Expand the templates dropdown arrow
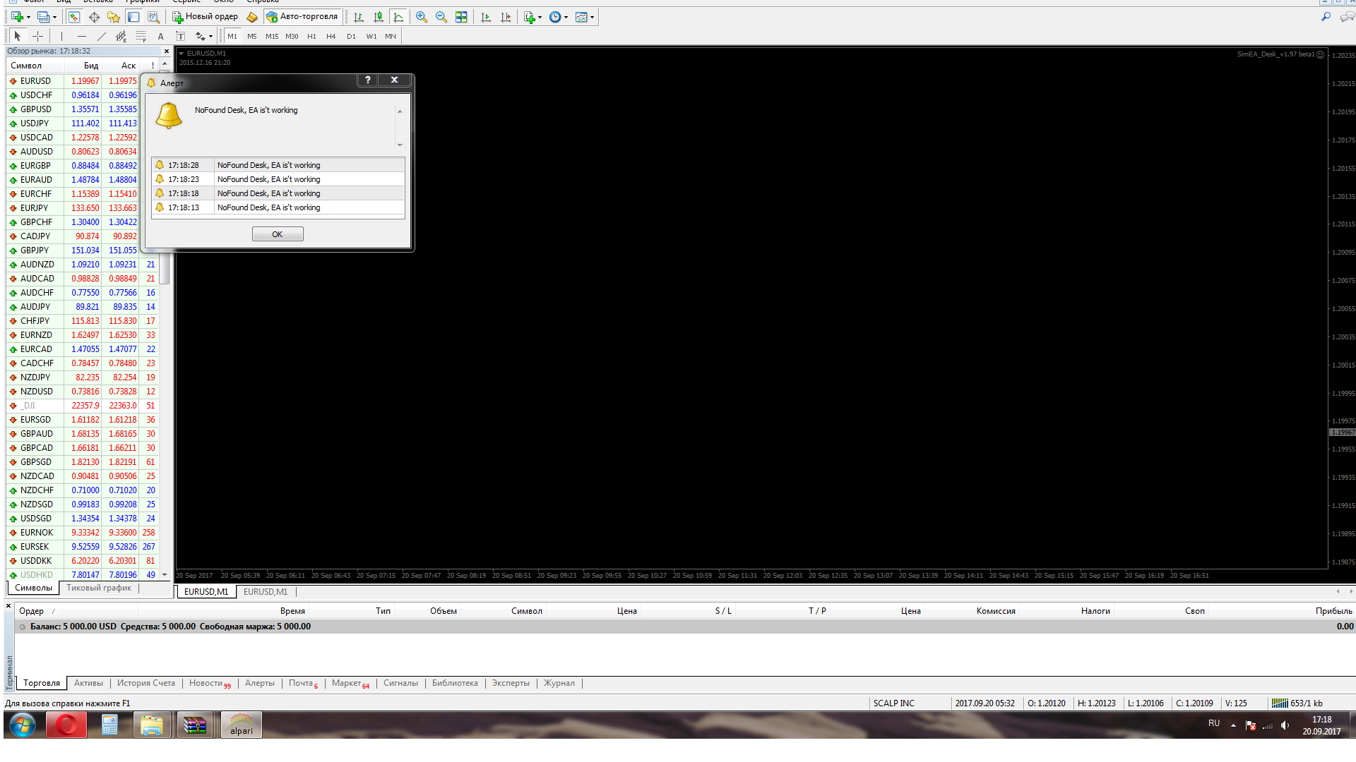 [593, 17]
